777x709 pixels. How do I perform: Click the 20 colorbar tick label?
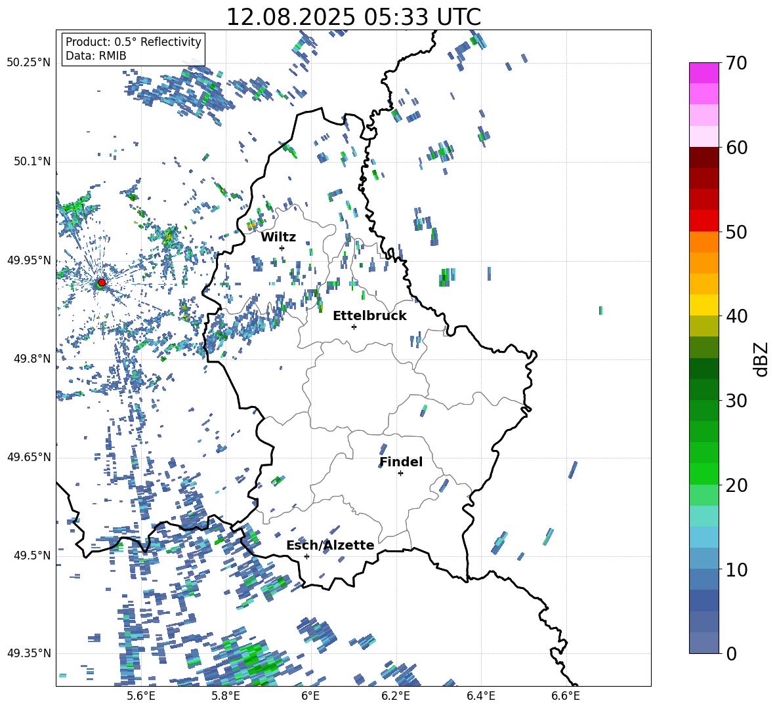736,485
